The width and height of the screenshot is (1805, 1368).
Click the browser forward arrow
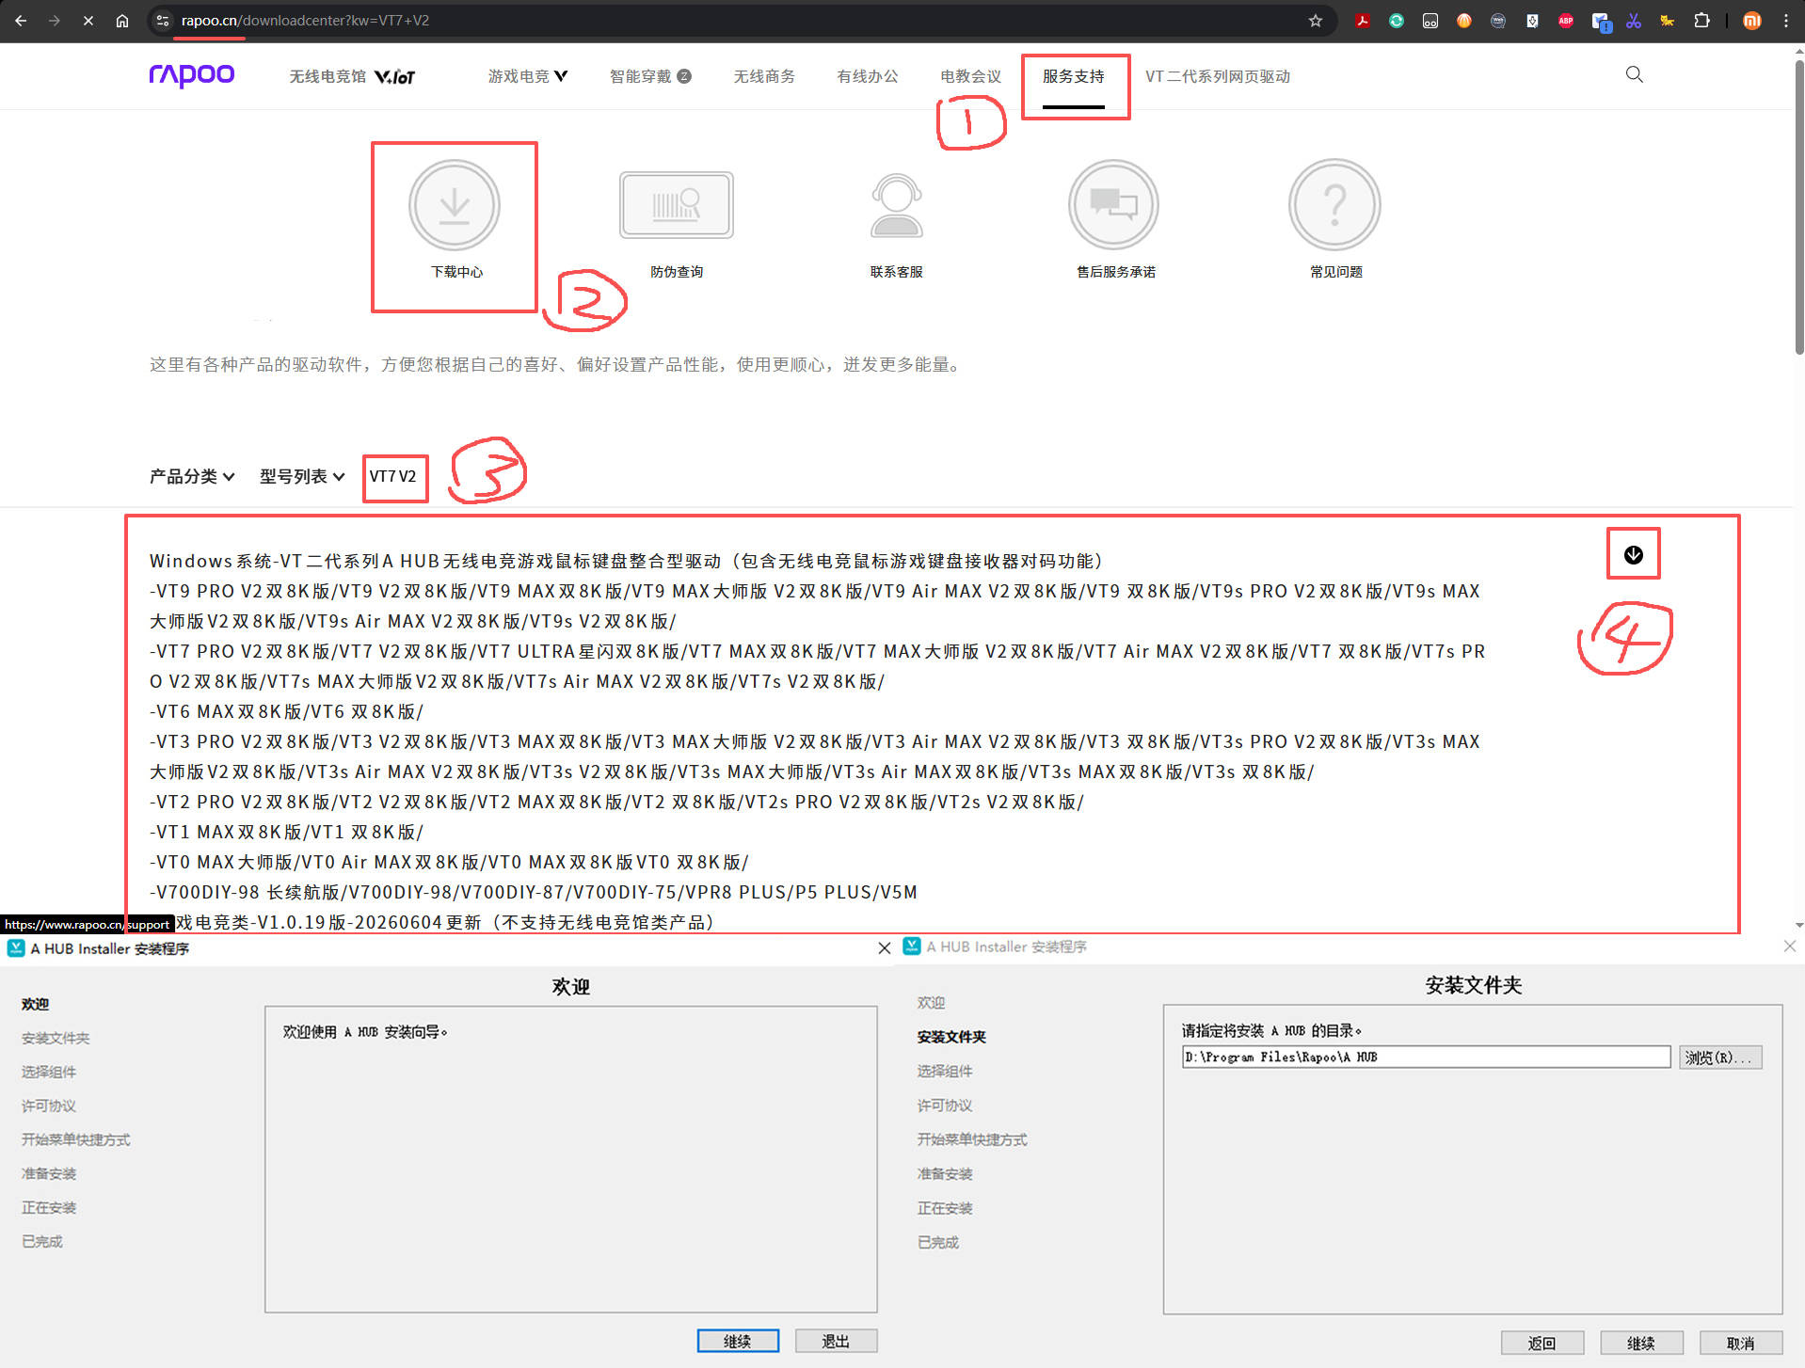point(55,21)
